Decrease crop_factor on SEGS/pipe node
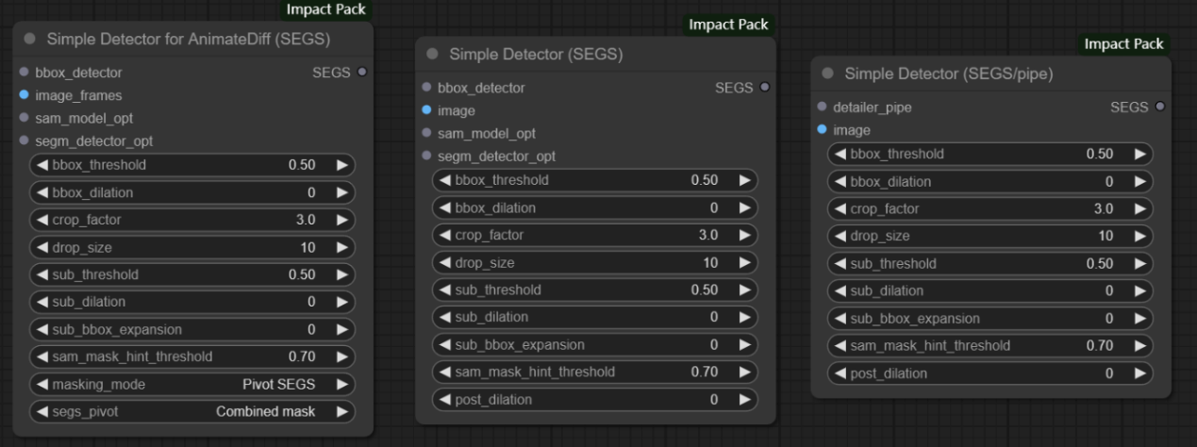1197x447 pixels. pyautogui.click(x=840, y=208)
